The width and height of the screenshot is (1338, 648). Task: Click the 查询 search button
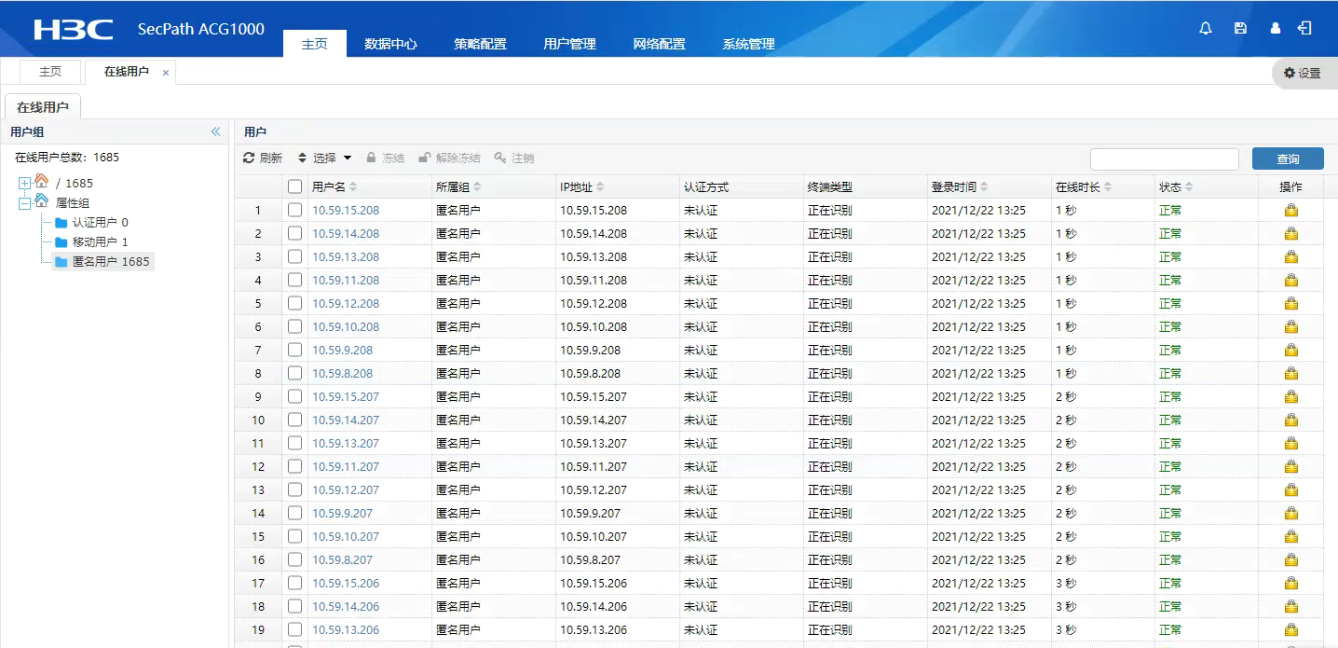coord(1288,159)
